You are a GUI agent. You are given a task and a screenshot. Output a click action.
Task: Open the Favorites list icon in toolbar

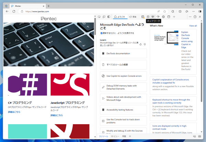[x=187, y=11]
